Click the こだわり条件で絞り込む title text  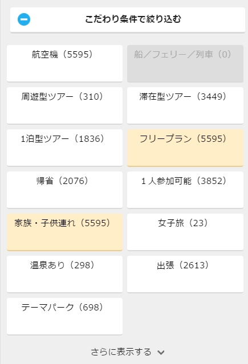[x=133, y=19]
